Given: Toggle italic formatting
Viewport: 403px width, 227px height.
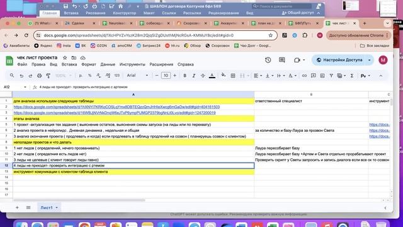Looking at the screenshot, I should click(194, 76).
